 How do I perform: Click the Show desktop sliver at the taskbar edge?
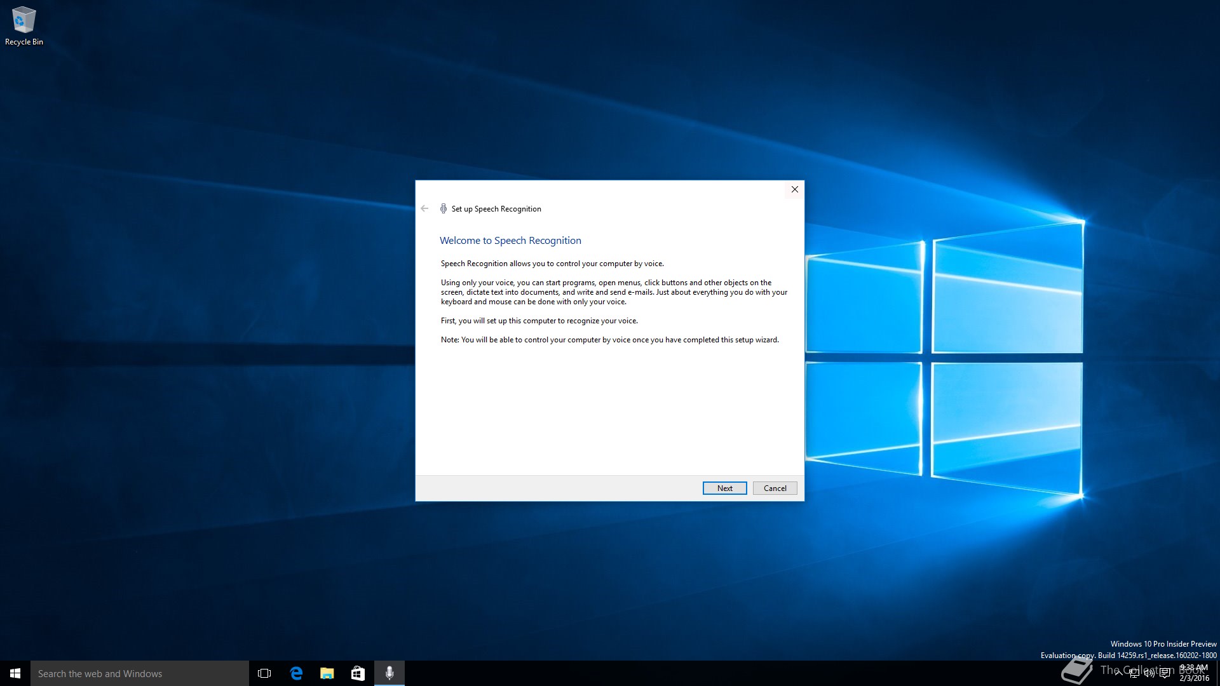pyautogui.click(x=1217, y=673)
